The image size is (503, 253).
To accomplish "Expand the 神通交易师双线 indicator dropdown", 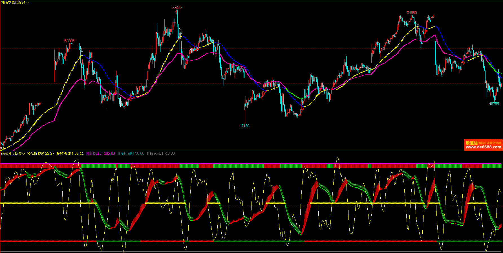I will (x=15, y=3).
